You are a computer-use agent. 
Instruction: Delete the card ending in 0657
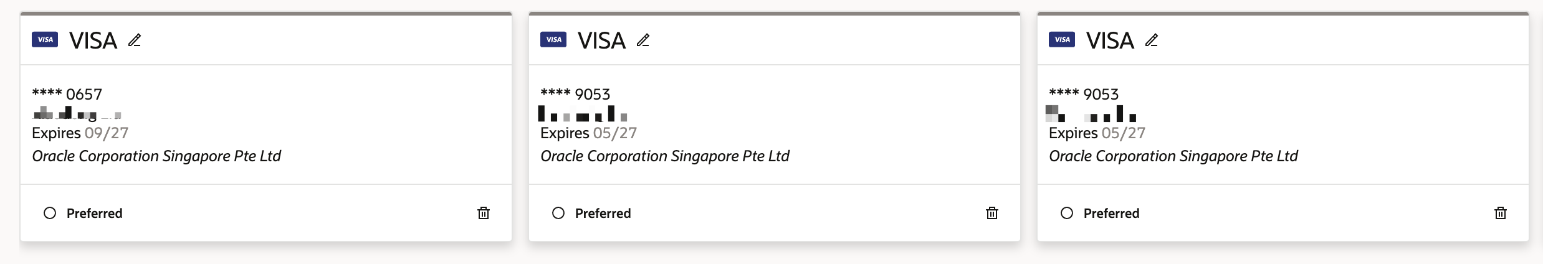click(x=484, y=213)
